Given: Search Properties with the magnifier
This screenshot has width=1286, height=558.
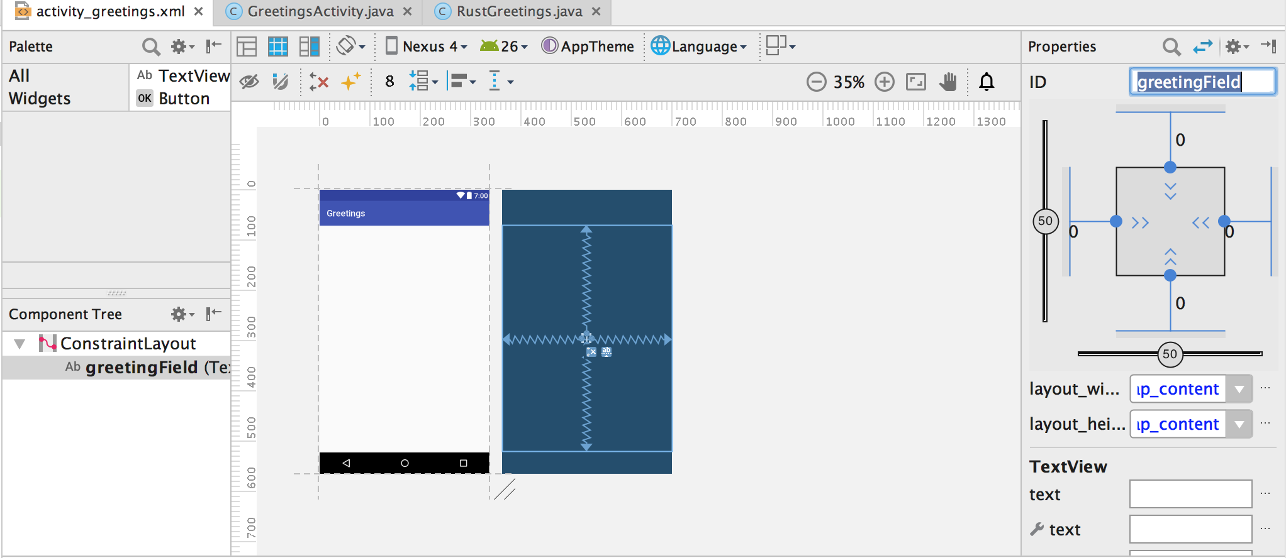Looking at the screenshot, I should click(x=1171, y=46).
